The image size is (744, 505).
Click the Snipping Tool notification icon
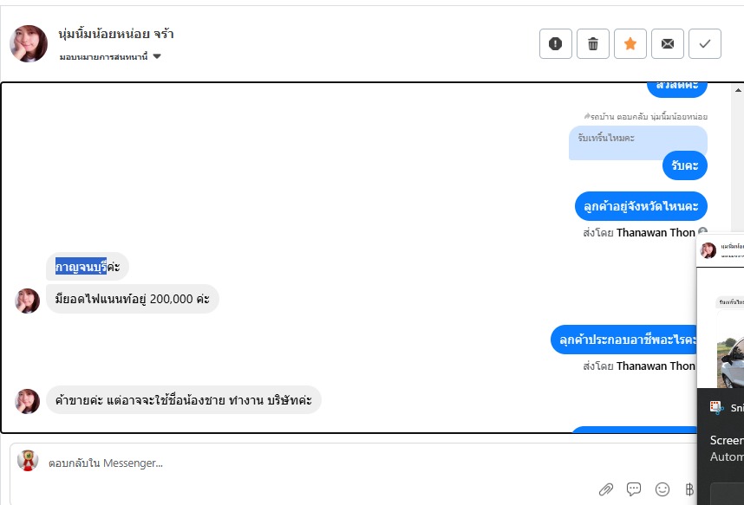point(716,407)
